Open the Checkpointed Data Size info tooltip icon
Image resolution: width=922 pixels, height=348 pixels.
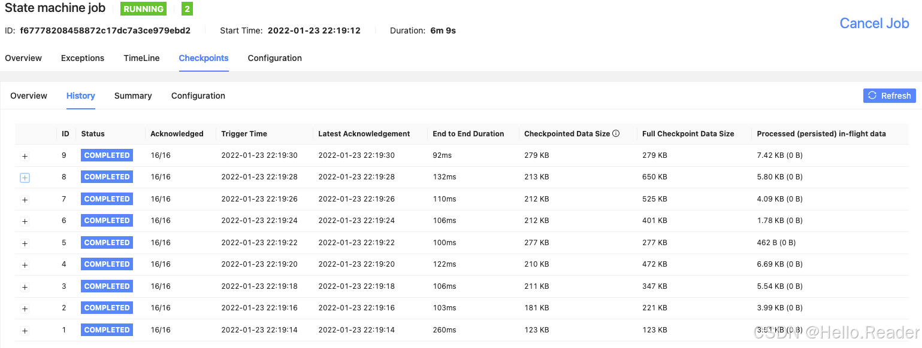(616, 133)
